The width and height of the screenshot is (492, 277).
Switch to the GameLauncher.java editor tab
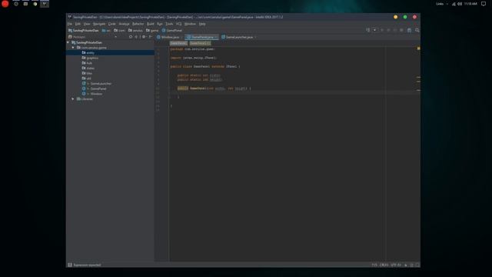click(x=239, y=37)
